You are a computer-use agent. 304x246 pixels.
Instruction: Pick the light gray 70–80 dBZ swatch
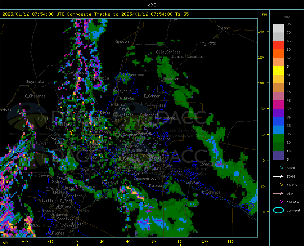pos(278,28)
